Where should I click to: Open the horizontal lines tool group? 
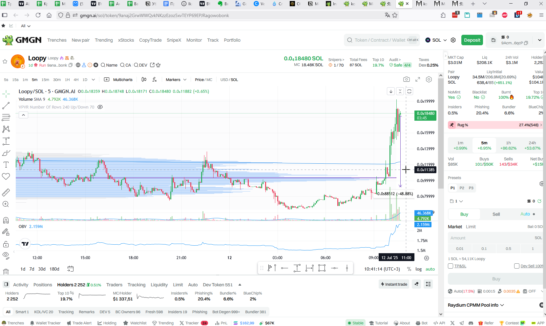tap(6, 117)
